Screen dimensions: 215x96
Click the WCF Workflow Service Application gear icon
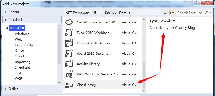[x=69, y=74]
